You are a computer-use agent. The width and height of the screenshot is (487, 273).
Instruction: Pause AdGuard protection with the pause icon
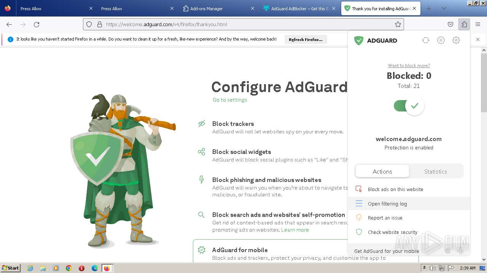point(441,40)
